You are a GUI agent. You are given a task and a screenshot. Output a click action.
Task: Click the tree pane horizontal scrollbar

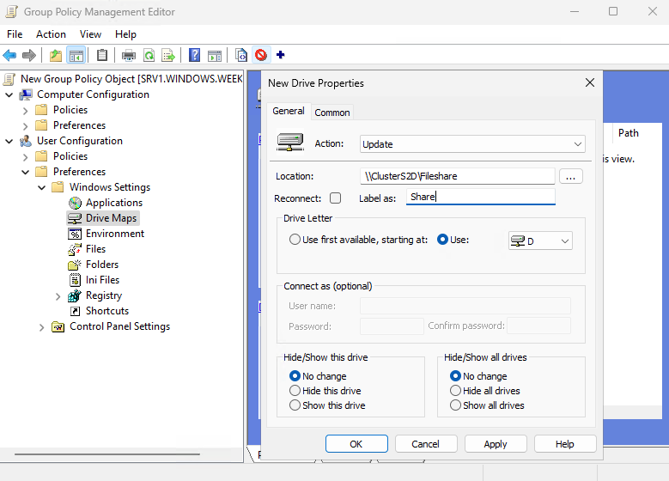(107, 454)
